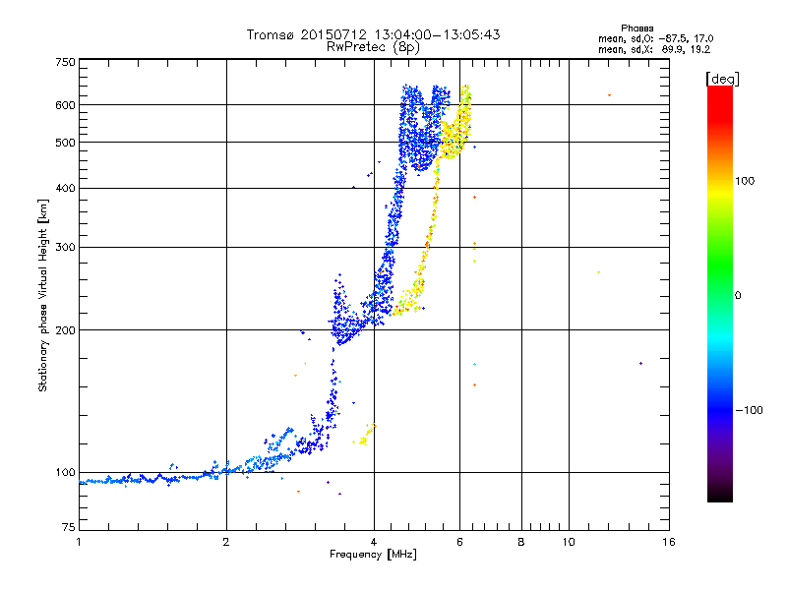Click the 'RwPretec (8p)' subtitle
This screenshot has width=787, height=590.
373,47
